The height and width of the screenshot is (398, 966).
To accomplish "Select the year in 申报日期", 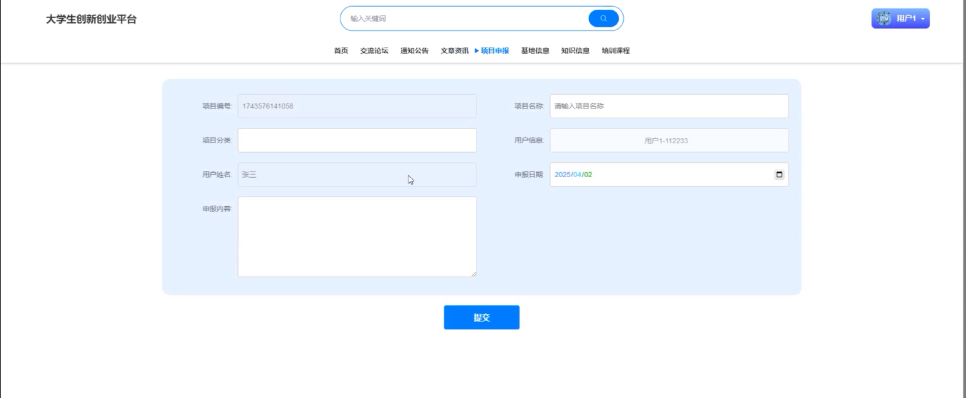I will 562,175.
